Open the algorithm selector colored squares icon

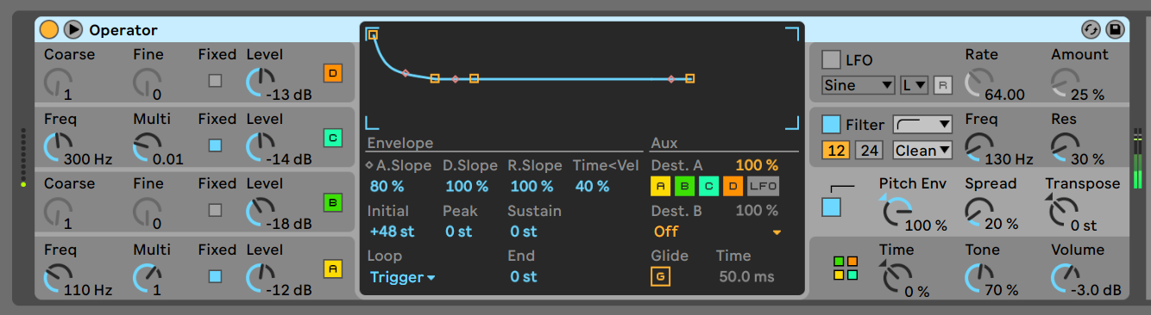click(845, 269)
